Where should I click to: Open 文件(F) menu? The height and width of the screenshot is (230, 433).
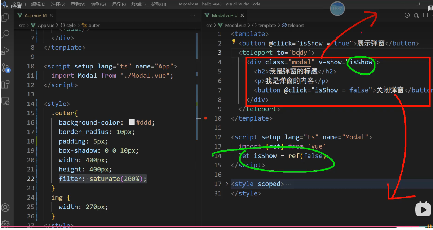click(19, 4)
